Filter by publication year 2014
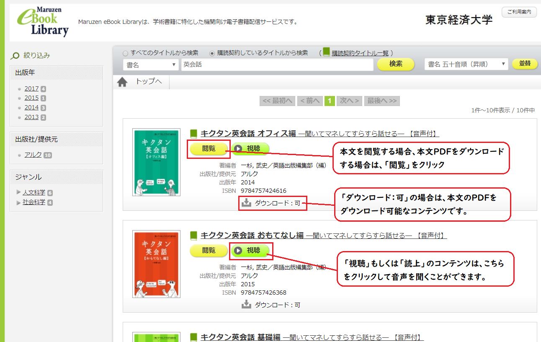Image resolution: width=541 pixels, height=342 pixels. click(x=31, y=108)
